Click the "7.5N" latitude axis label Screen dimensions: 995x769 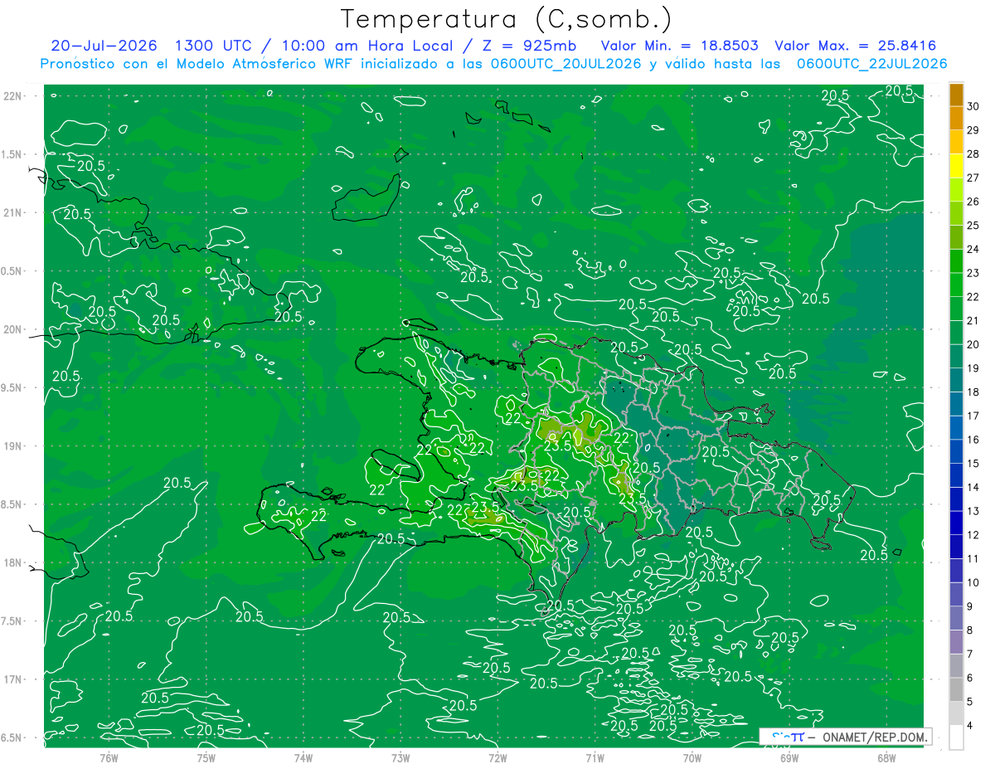pyautogui.click(x=12, y=621)
